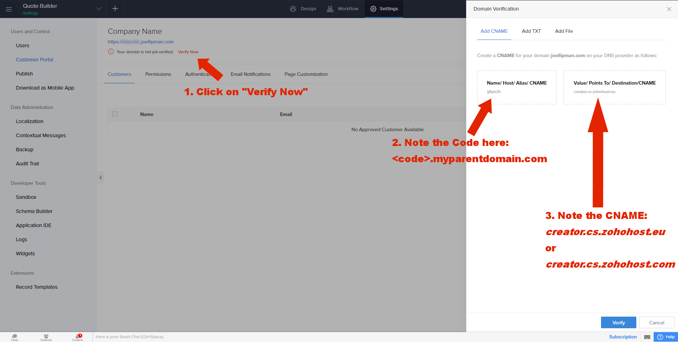Click the Verify Now link

click(x=188, y=52)
